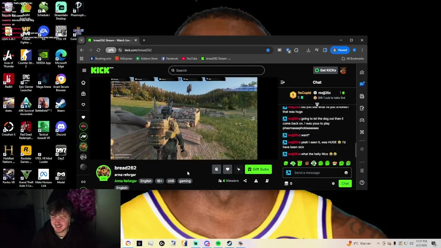This screenshot has width=441, height=248.
Task: Show hidden tray icons chevron
Action: pos(378,244)
